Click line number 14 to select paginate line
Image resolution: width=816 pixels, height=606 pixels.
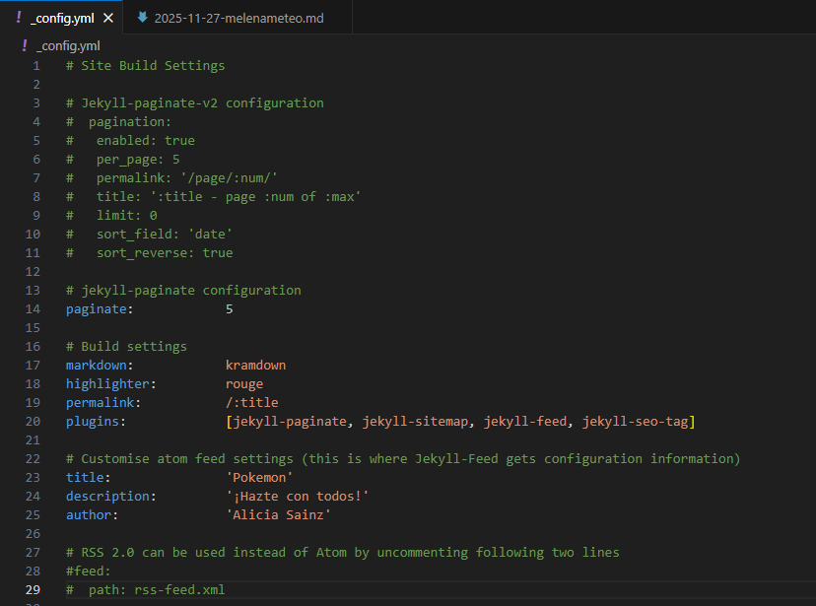pyautogui.click(x=33, y=308)
